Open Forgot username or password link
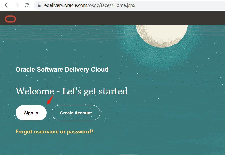 click(54, 132)
